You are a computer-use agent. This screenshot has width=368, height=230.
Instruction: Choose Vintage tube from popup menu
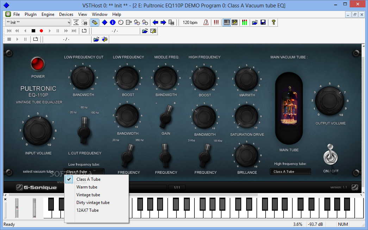96,194
